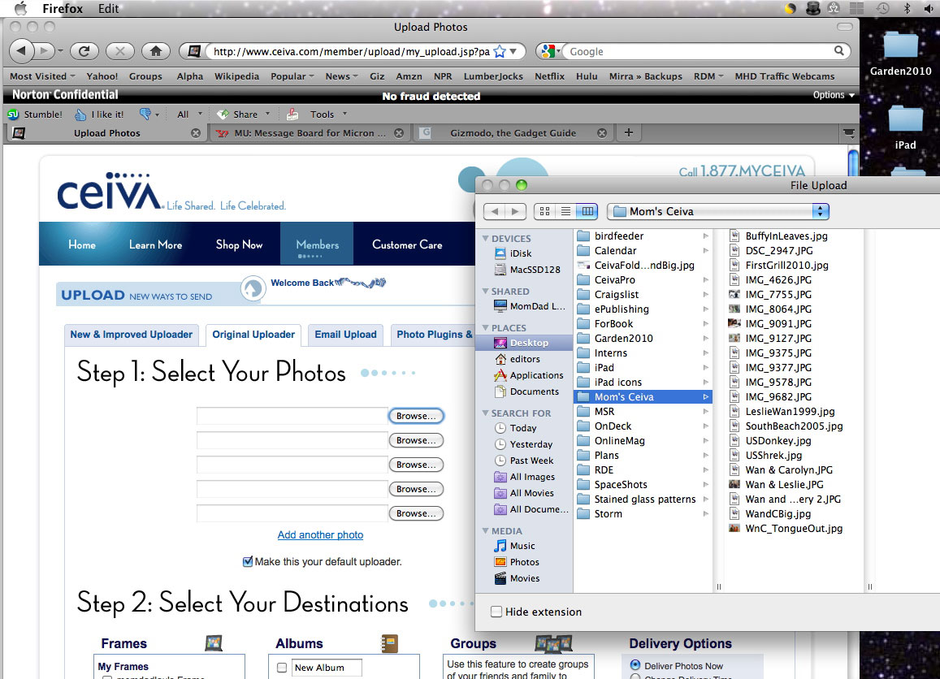Go forward in File Upload dialog
Image resolution: width=940 pixels, height=679 pixels.
pos(516,211)
